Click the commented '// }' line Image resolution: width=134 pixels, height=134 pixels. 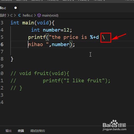coord(16,88)
